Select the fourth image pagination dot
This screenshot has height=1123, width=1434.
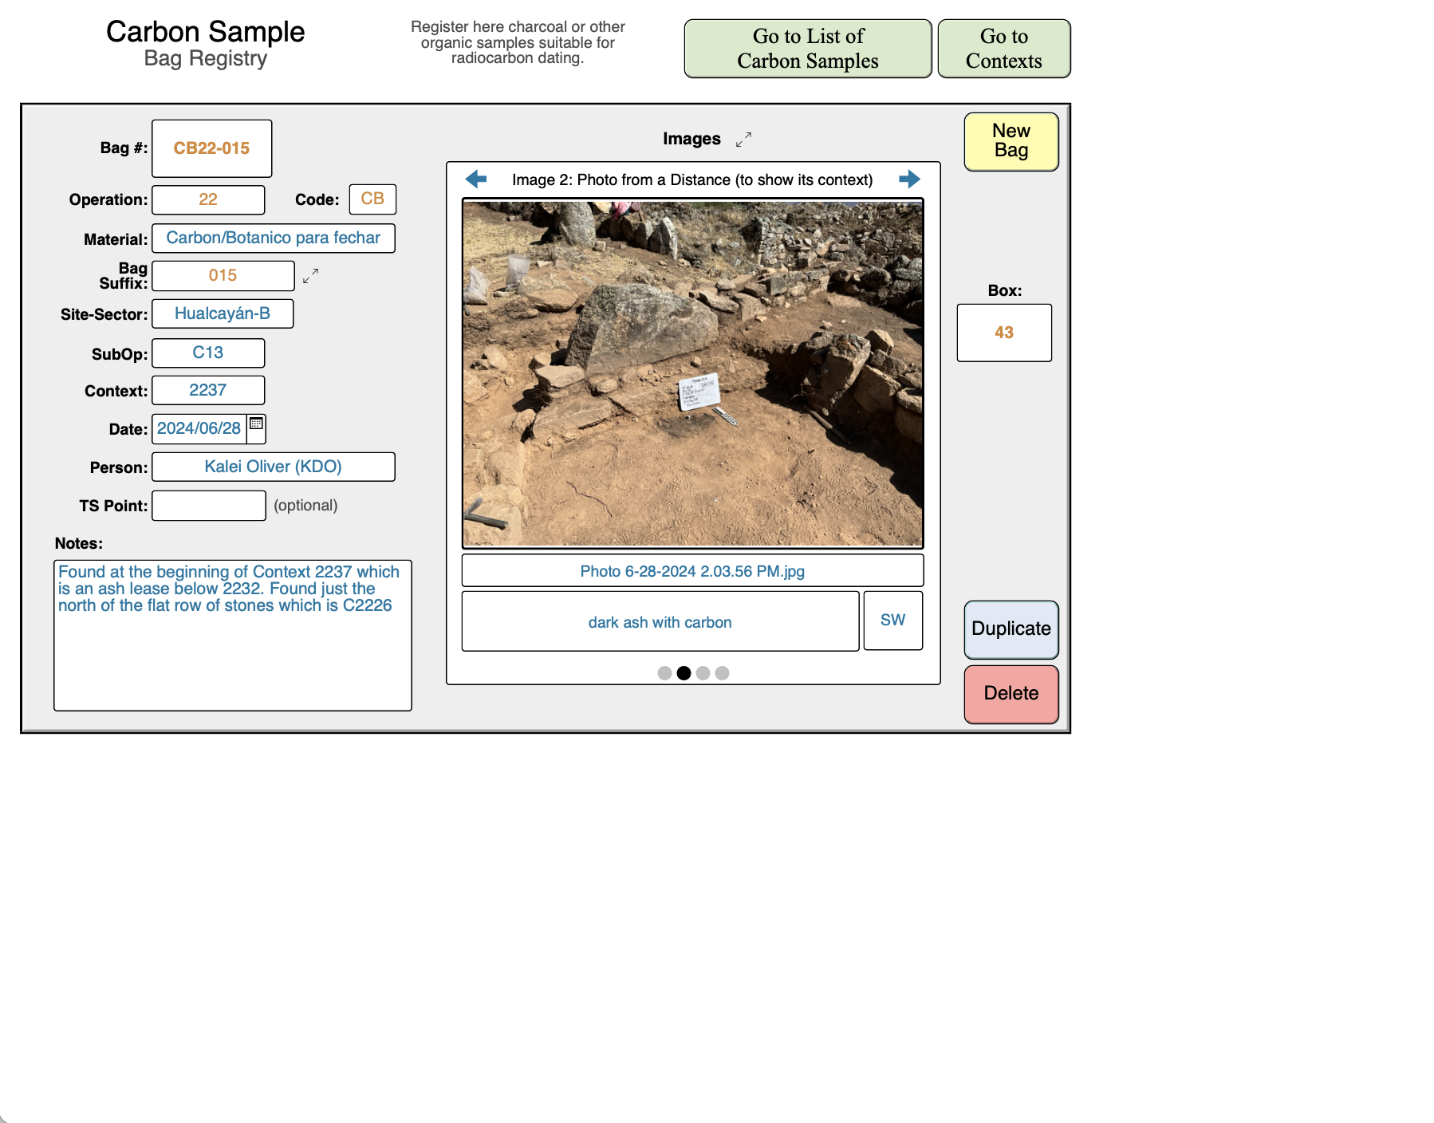click(x=722, y=673)
